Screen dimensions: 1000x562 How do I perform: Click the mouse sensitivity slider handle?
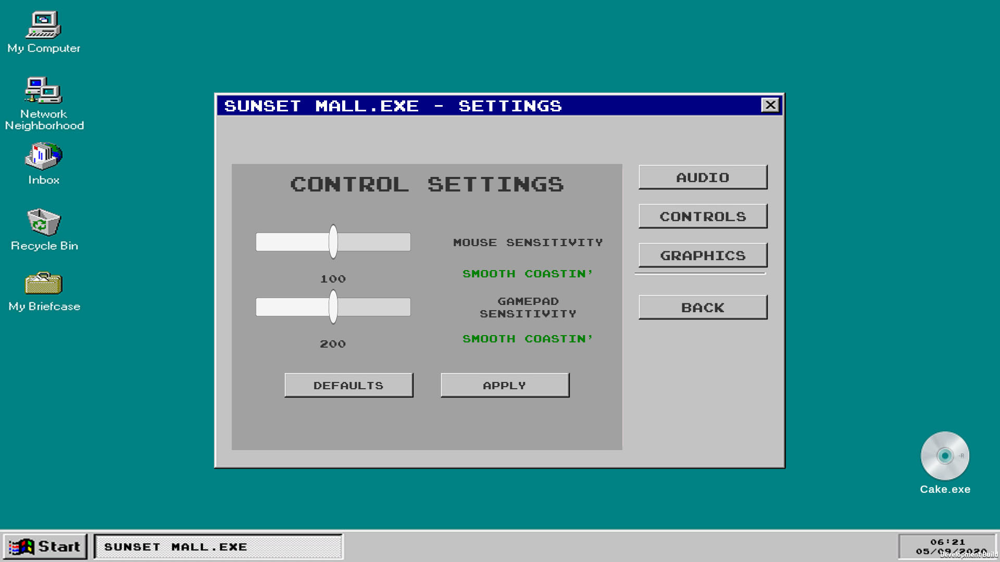tap(333, 242)
